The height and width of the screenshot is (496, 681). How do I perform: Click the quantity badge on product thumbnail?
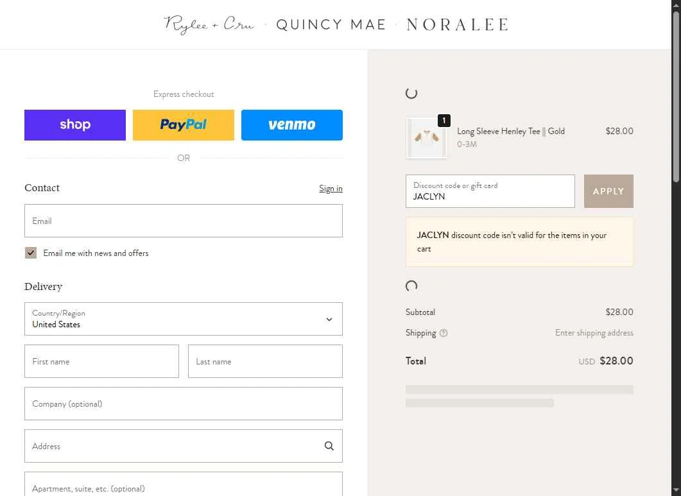click(x=444, y=120)
